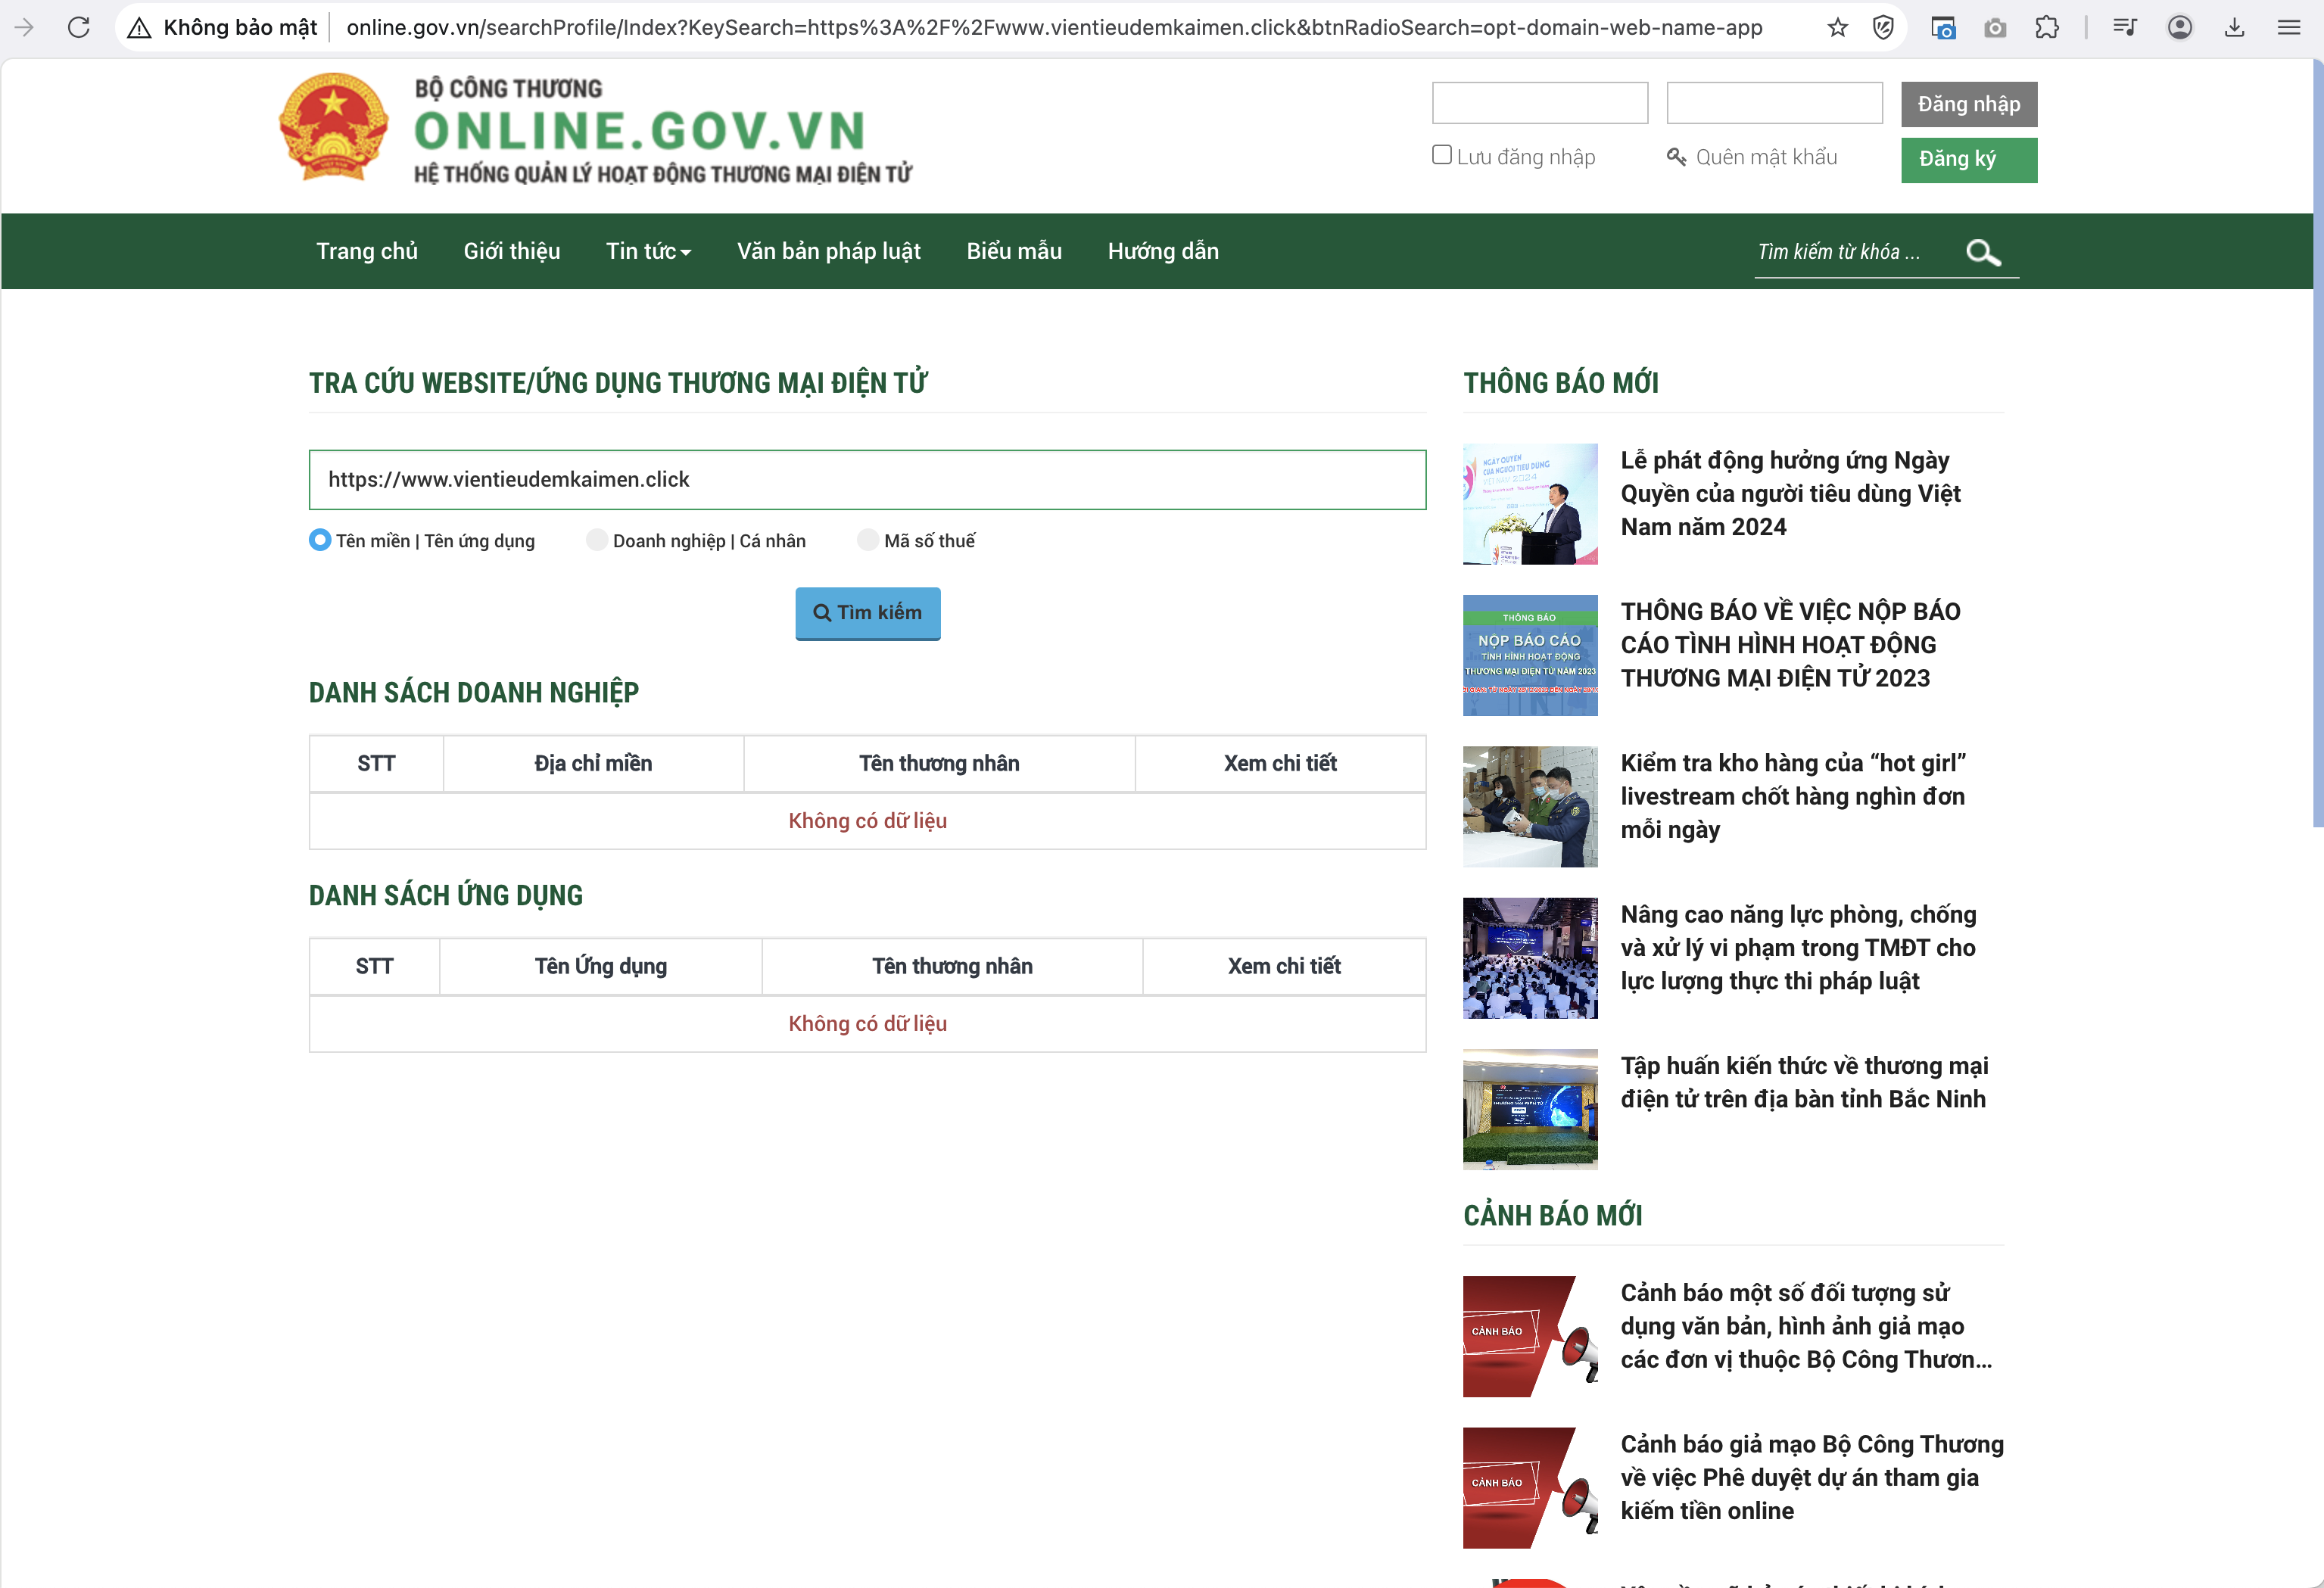Select Doanh nghiệp | Cá nhân radio option

click(x=597, y=540)
